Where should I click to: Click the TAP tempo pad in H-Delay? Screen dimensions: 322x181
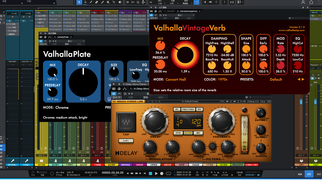[126, 123]
